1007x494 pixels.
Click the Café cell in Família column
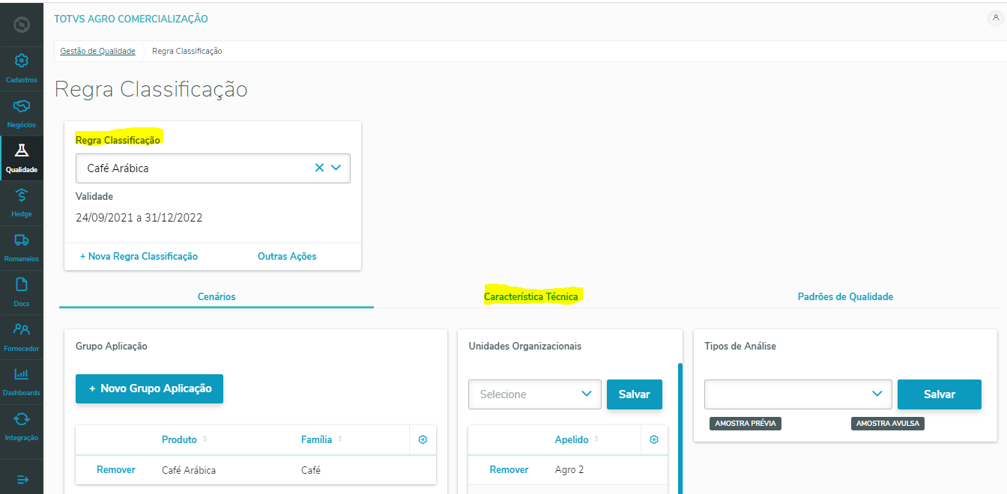tap(311, 470)
